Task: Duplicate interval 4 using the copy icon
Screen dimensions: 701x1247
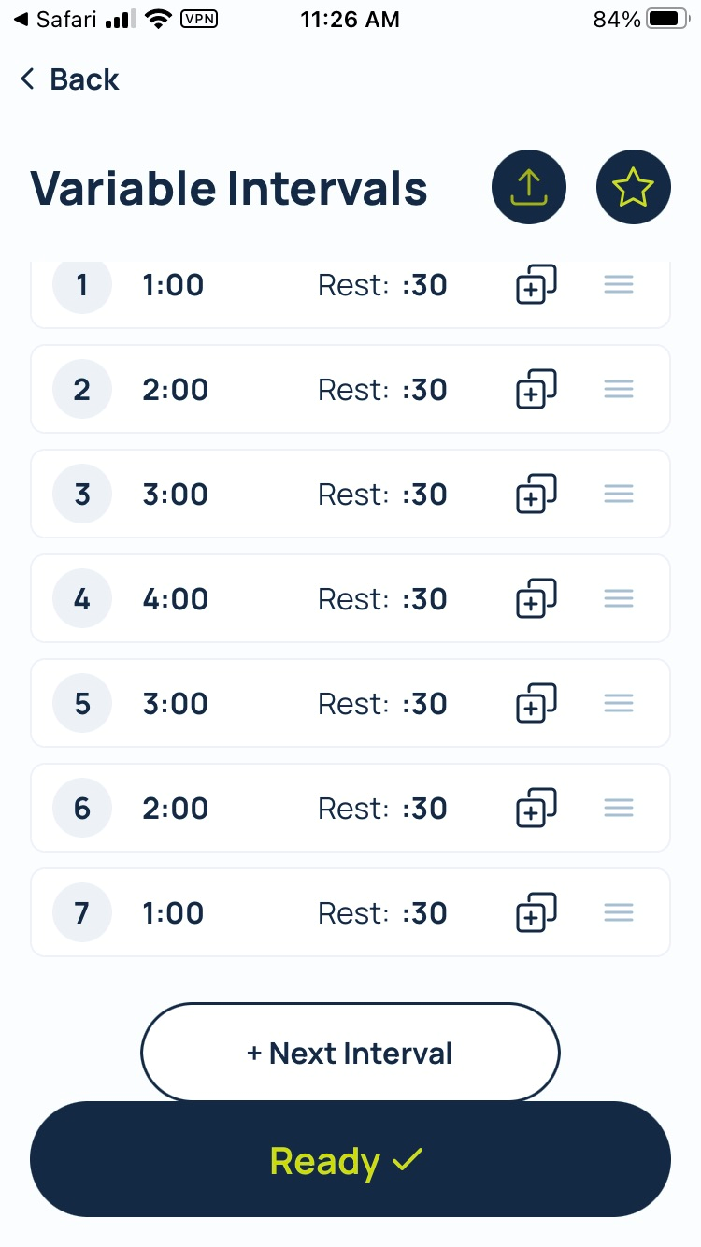Action: click(x=536, y=598)
